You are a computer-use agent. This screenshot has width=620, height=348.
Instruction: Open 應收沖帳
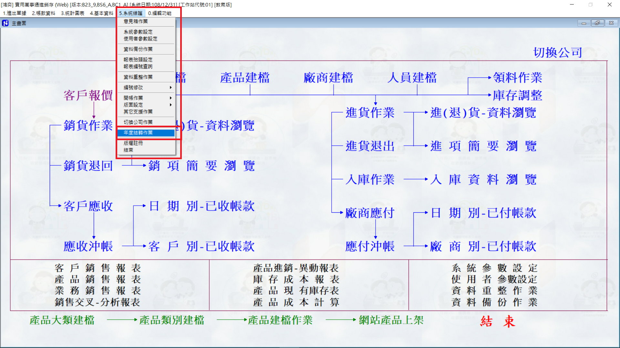point(88,246)
